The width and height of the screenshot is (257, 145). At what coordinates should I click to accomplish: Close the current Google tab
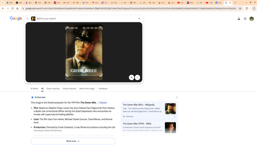230,3
